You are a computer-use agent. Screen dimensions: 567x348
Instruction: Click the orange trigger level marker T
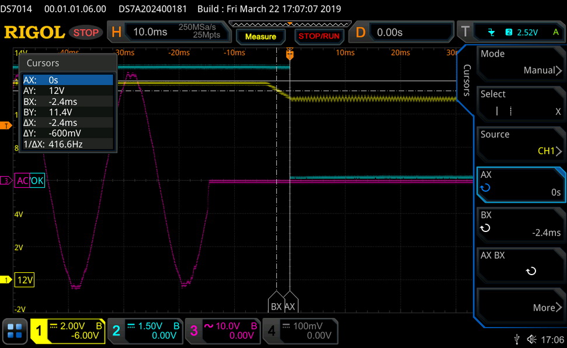click(x=6, y=126)
